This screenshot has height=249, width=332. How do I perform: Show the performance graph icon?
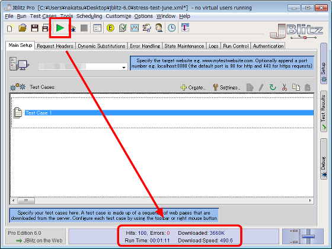click(135, 28)
